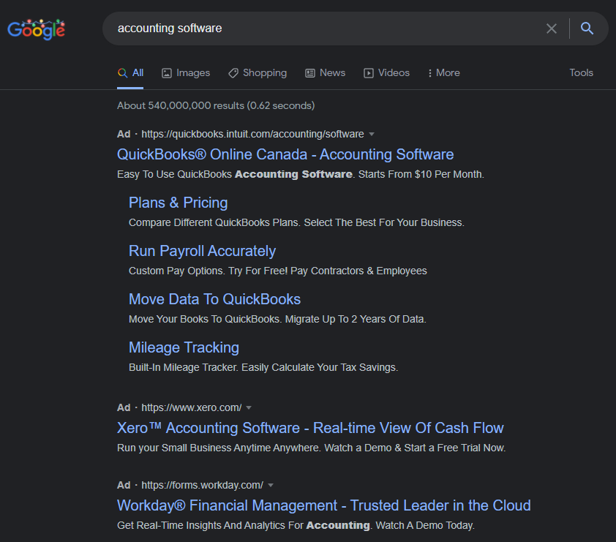Open the Run Payroll Accurately sitelink
The height and width of the screenshot is (542, 616).
tap(202, 251)
